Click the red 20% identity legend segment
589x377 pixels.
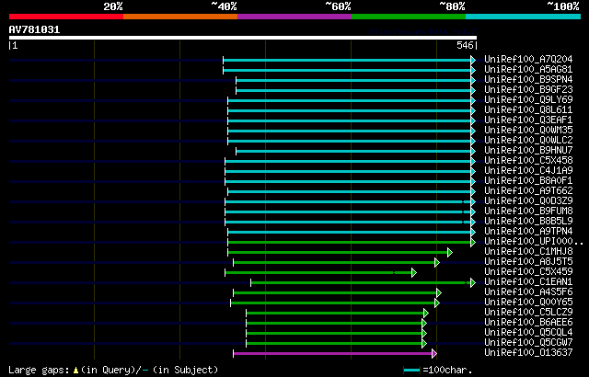tap(66, 17)
